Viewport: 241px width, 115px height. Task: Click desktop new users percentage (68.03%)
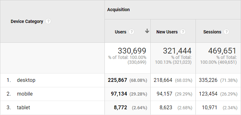click(184, 80)
